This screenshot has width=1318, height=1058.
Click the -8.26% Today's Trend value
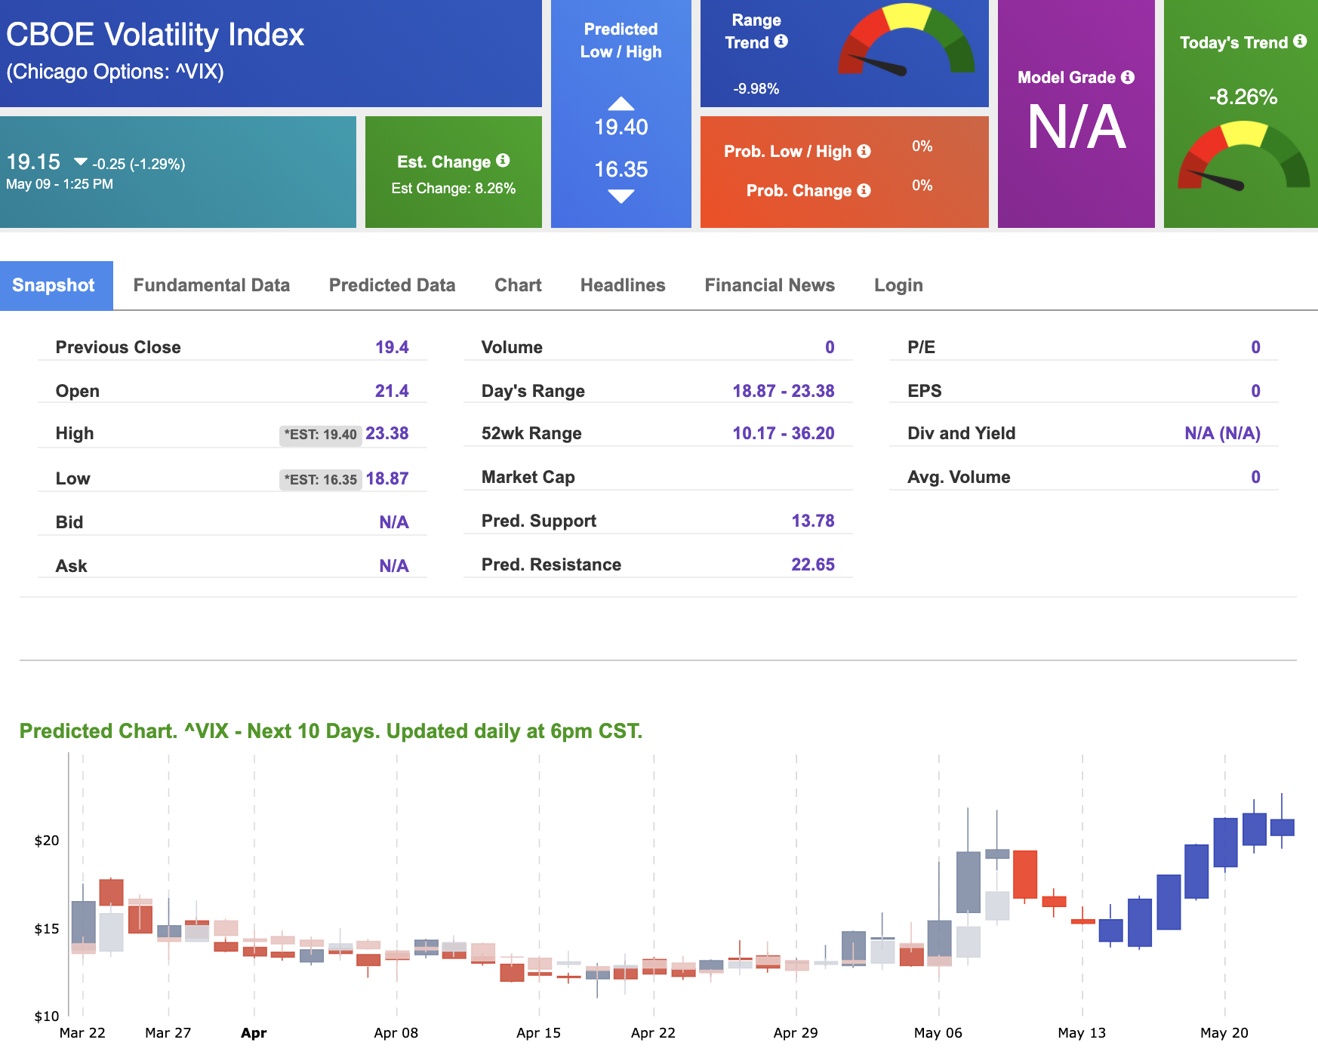pyautogui.click(x=1243, y=97)
